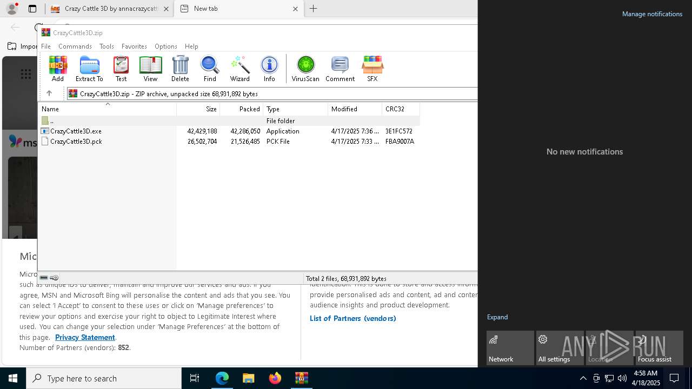Create SFX archive with SFX icon

point(372,69)
